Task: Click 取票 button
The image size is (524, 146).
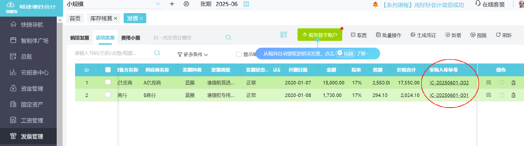Action: pyautogui.click(x=359, y=35)
